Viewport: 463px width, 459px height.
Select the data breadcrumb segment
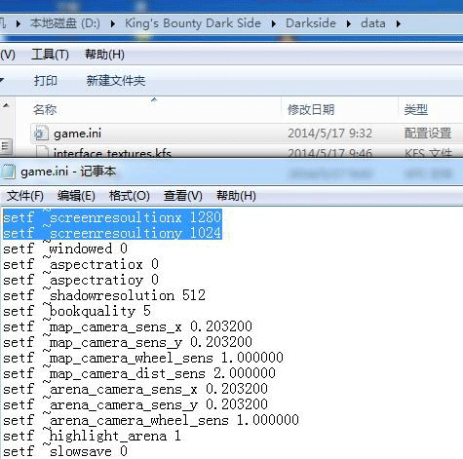coord(373,23)
